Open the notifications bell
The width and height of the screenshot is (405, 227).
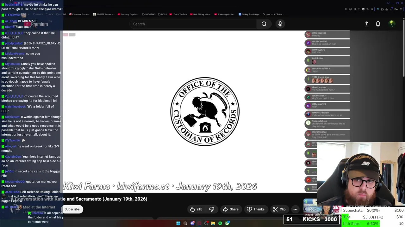click(378, 24)
